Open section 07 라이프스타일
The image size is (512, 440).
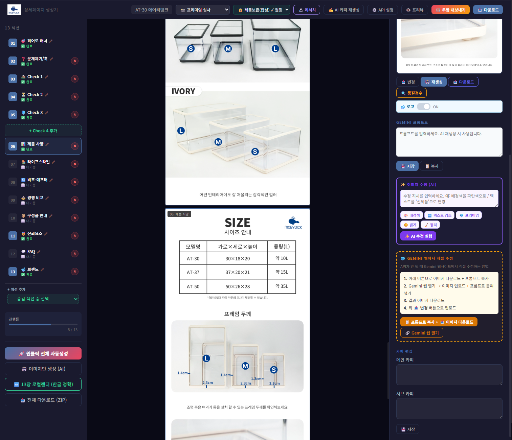point(43,164)
